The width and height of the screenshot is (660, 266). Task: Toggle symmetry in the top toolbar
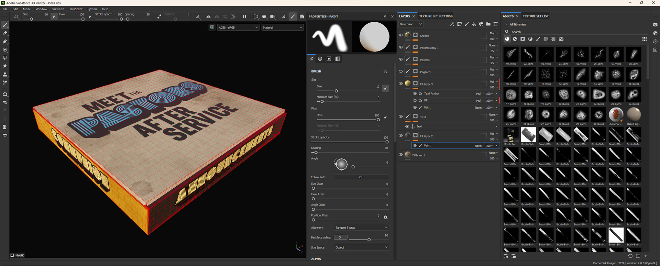pyautogui.click(x=208, y=16)
